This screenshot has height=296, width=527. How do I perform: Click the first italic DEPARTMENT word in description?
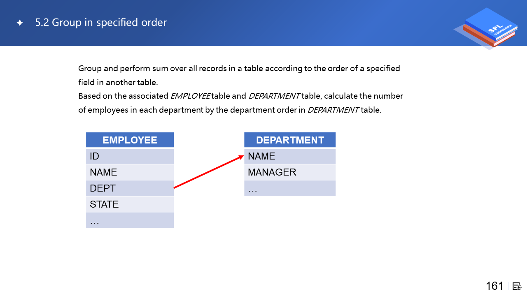pos(274,96)
